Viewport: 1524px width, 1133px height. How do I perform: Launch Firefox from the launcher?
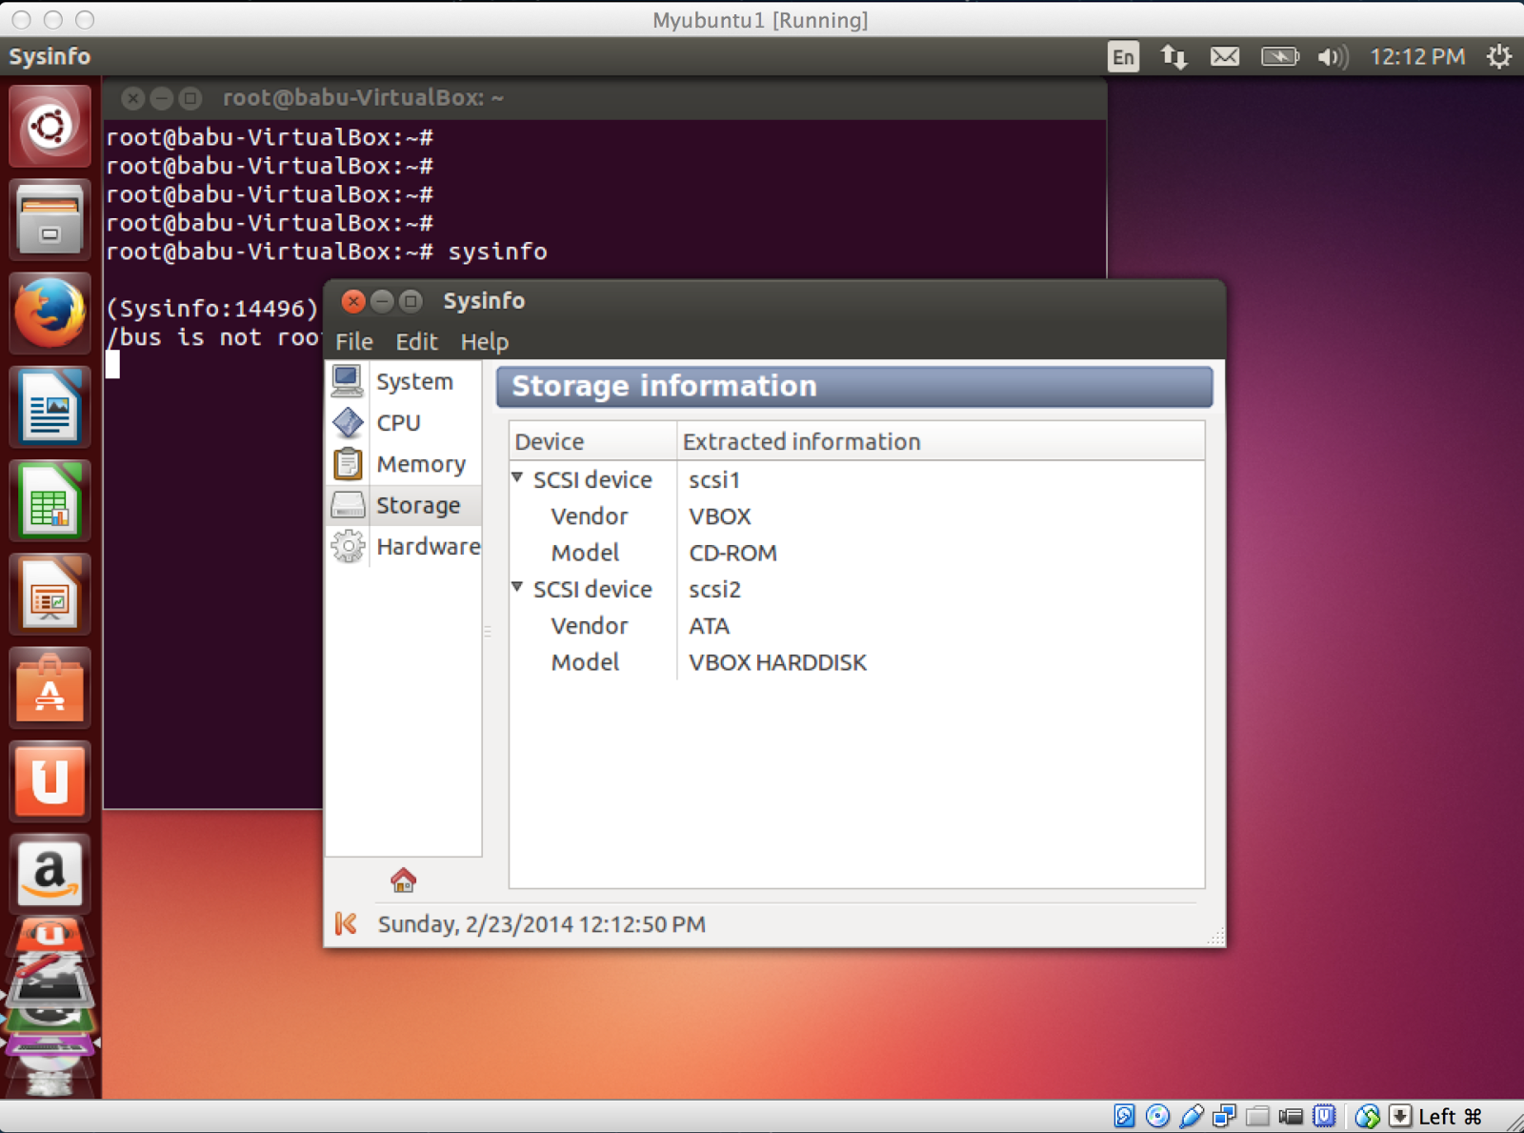point(50,313)
